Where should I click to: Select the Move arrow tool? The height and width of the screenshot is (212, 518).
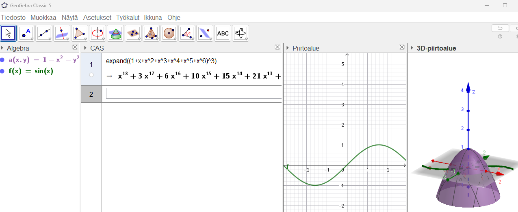coord(9,33)
